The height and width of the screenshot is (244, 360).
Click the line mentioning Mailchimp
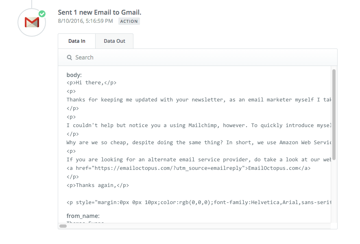click(199, 125)
